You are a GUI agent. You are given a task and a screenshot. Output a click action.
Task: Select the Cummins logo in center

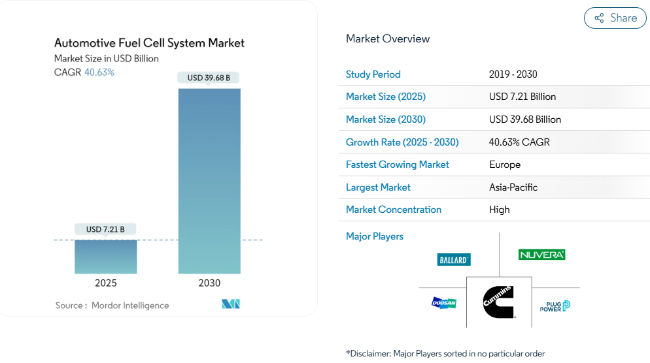click(x=499, y=302)
